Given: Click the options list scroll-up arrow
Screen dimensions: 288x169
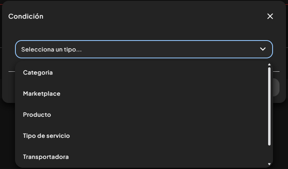Looking at the screenshot, I should [x=269, y=64].
